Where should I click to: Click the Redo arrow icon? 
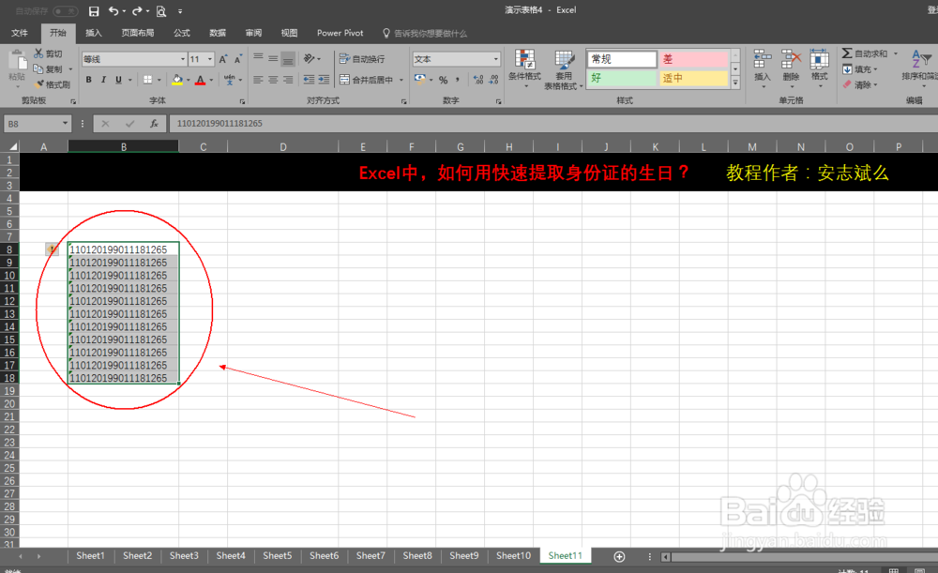(137, 10)
